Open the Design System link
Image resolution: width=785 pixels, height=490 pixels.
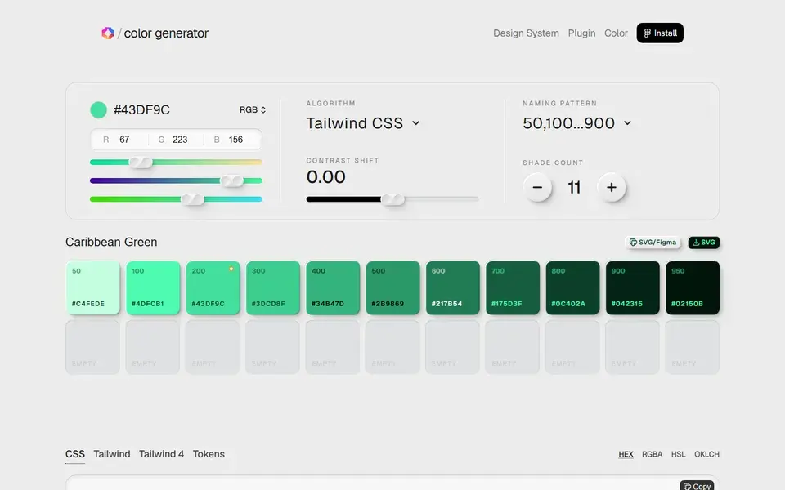tap(526, 33)
